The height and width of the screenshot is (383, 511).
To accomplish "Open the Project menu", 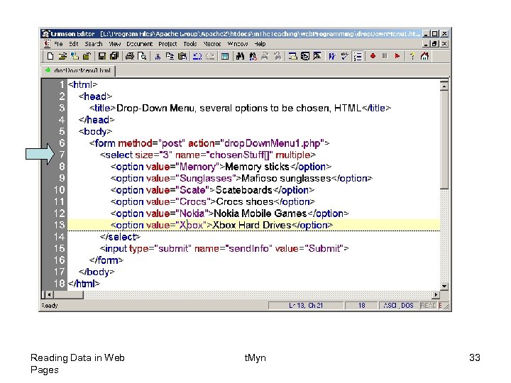I will (167, 44).
